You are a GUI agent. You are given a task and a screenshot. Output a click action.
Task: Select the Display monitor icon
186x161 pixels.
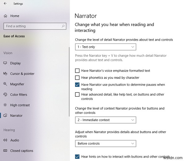pos(5,63)
